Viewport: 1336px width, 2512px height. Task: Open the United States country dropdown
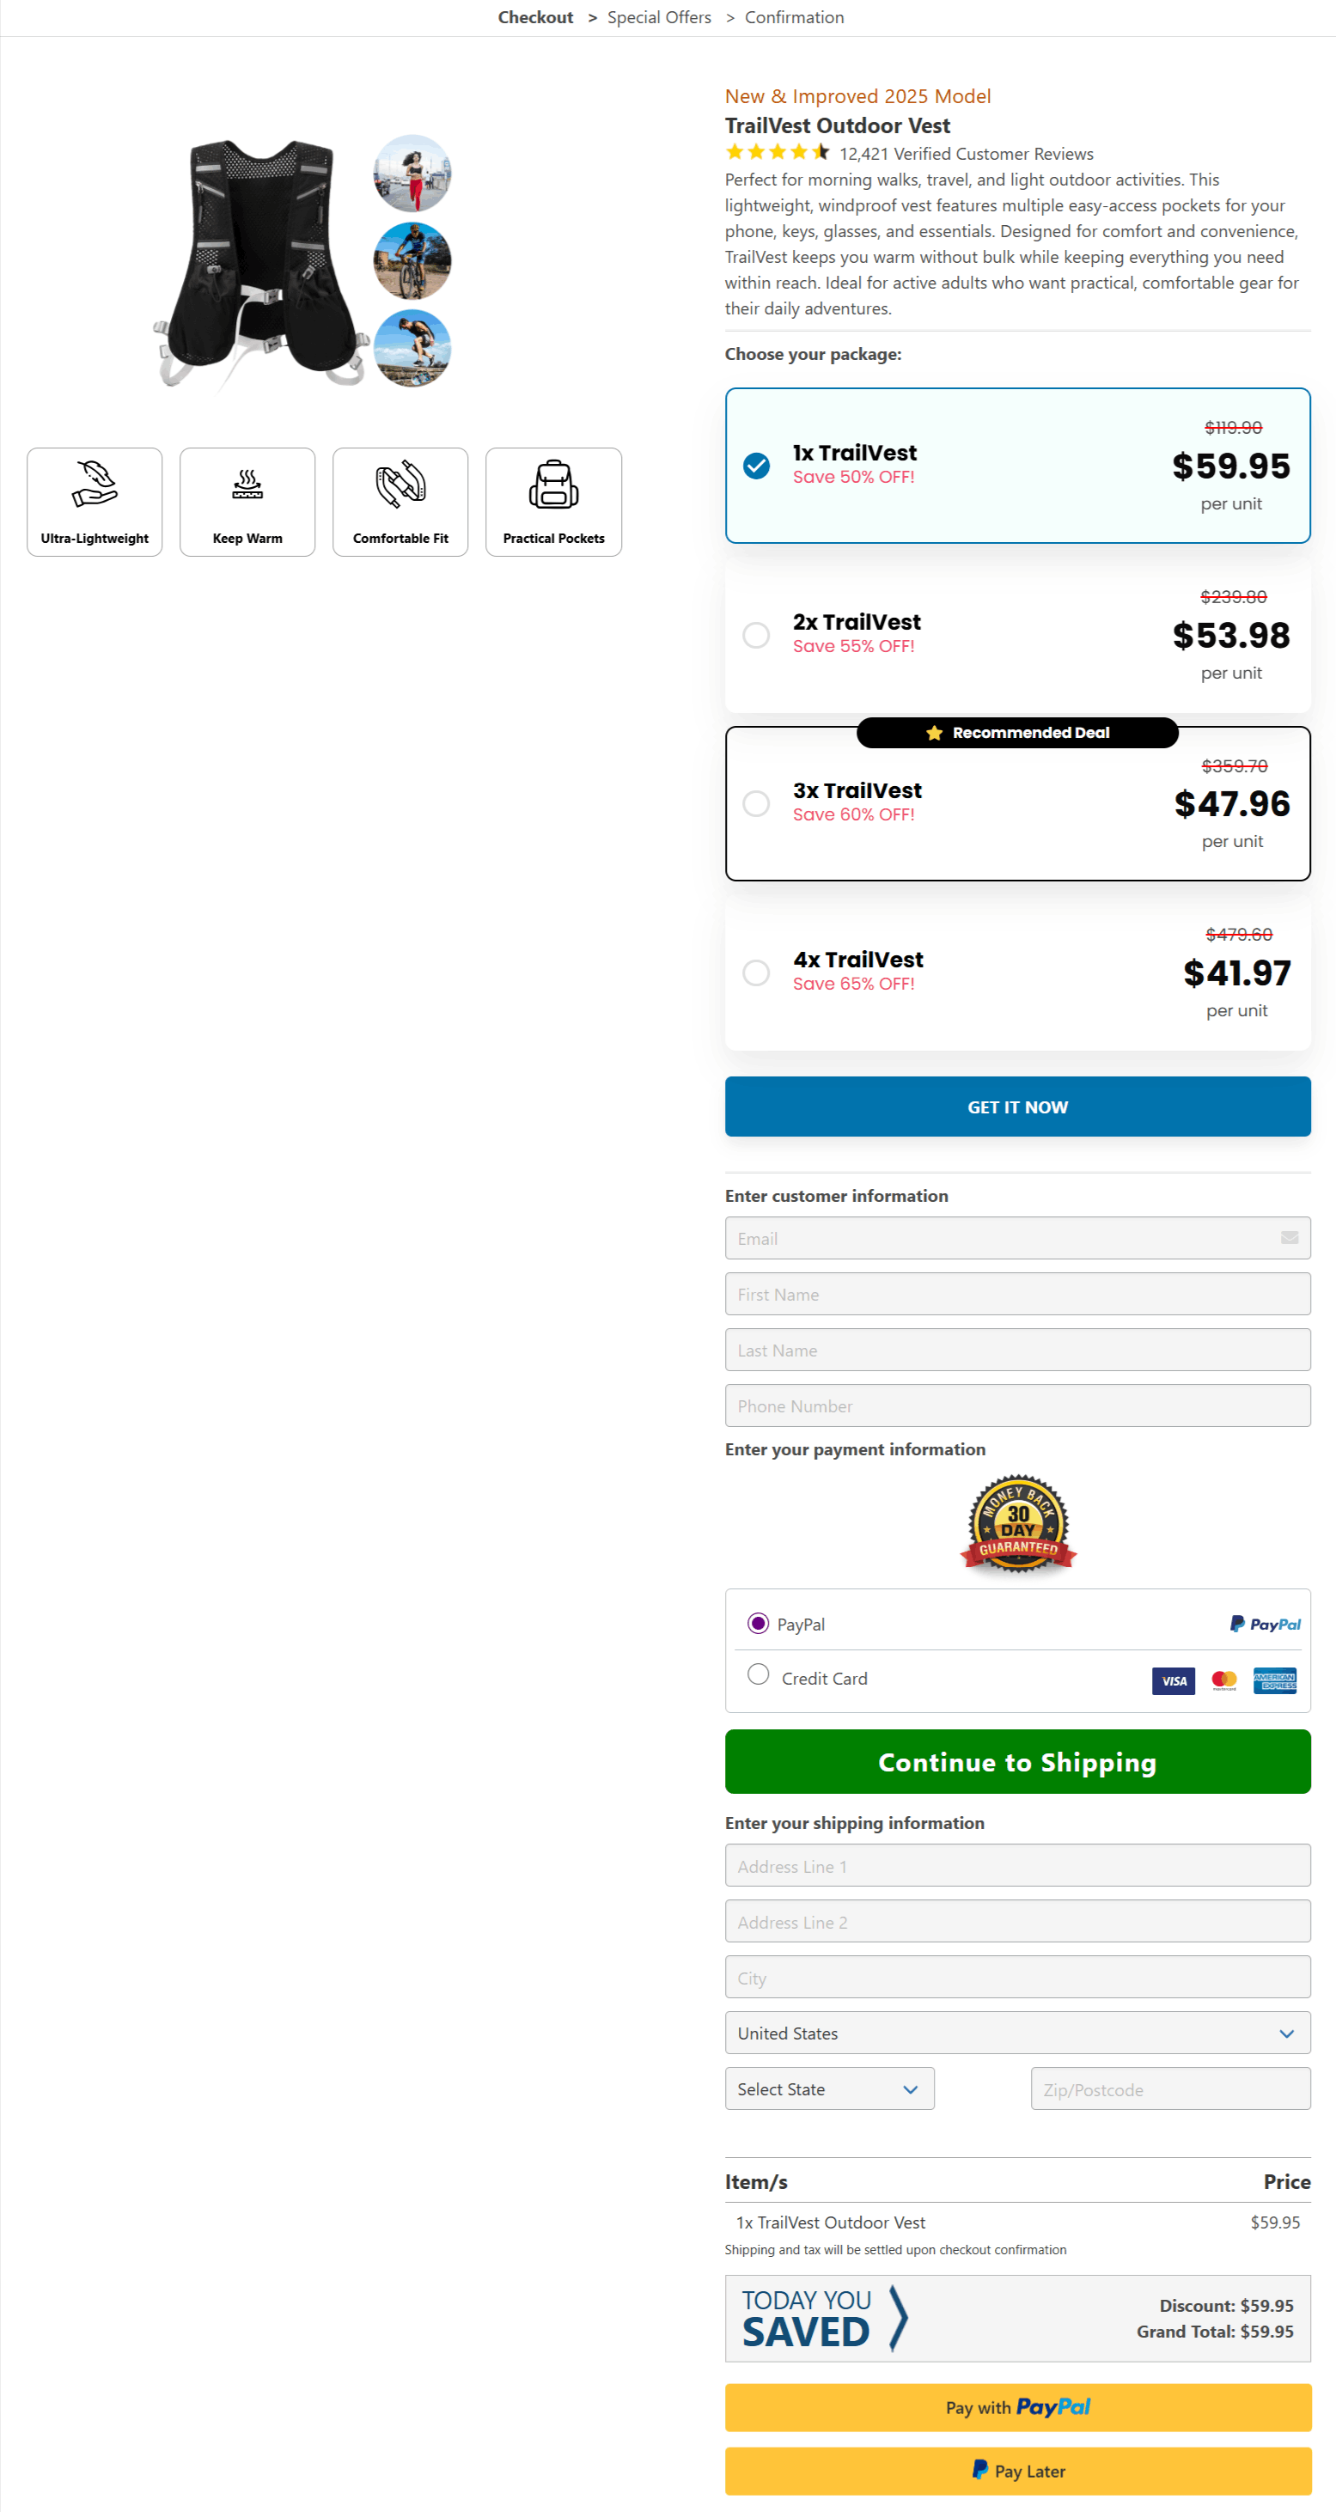[x=1018, y=2033]
